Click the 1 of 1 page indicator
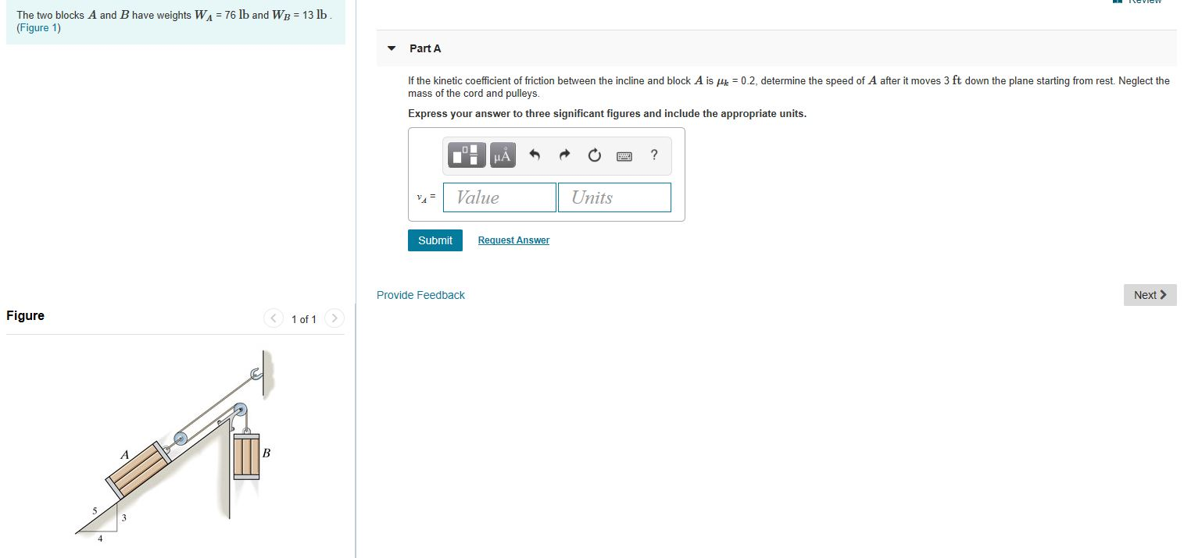The height and width of the screenshot is (558, 1184). click(x=303, y=319)
